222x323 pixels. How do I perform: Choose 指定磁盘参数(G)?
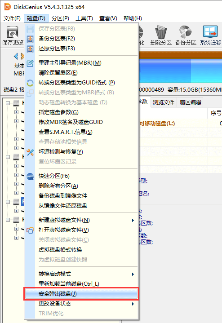[x=81, y=112]
